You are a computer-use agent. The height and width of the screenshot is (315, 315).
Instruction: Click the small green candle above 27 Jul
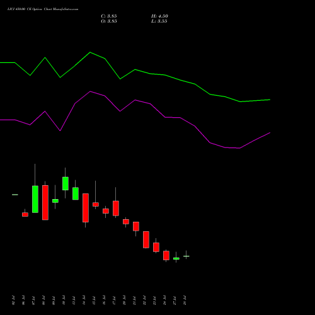tap(176, 258)
